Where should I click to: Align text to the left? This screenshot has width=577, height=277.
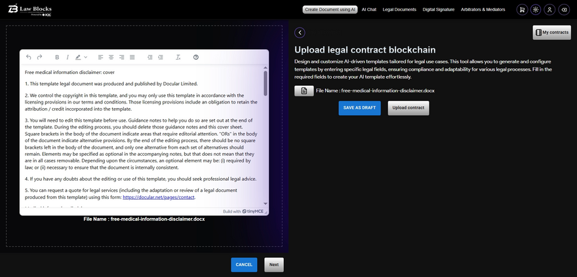(x=101, y=58)
